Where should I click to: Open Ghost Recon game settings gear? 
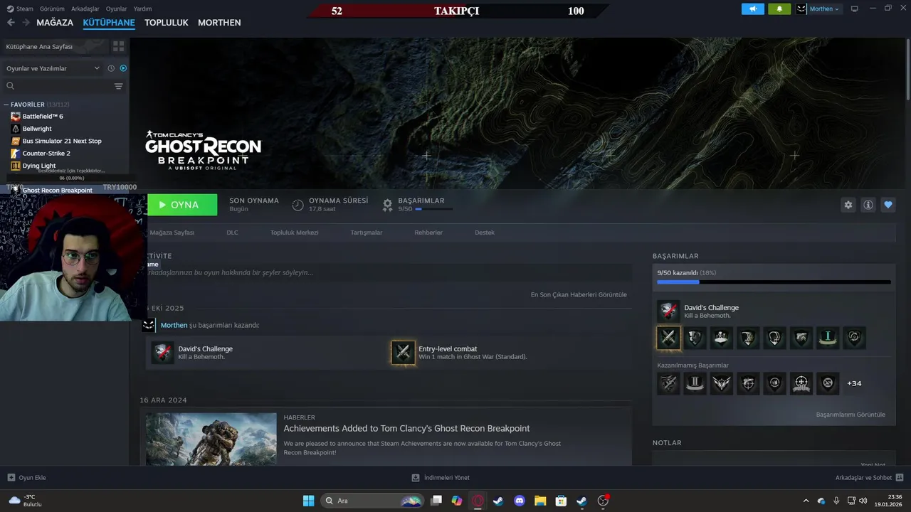coord(848,205)
